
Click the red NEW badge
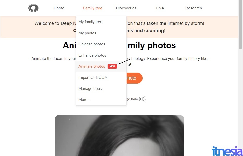pos(112,66)
